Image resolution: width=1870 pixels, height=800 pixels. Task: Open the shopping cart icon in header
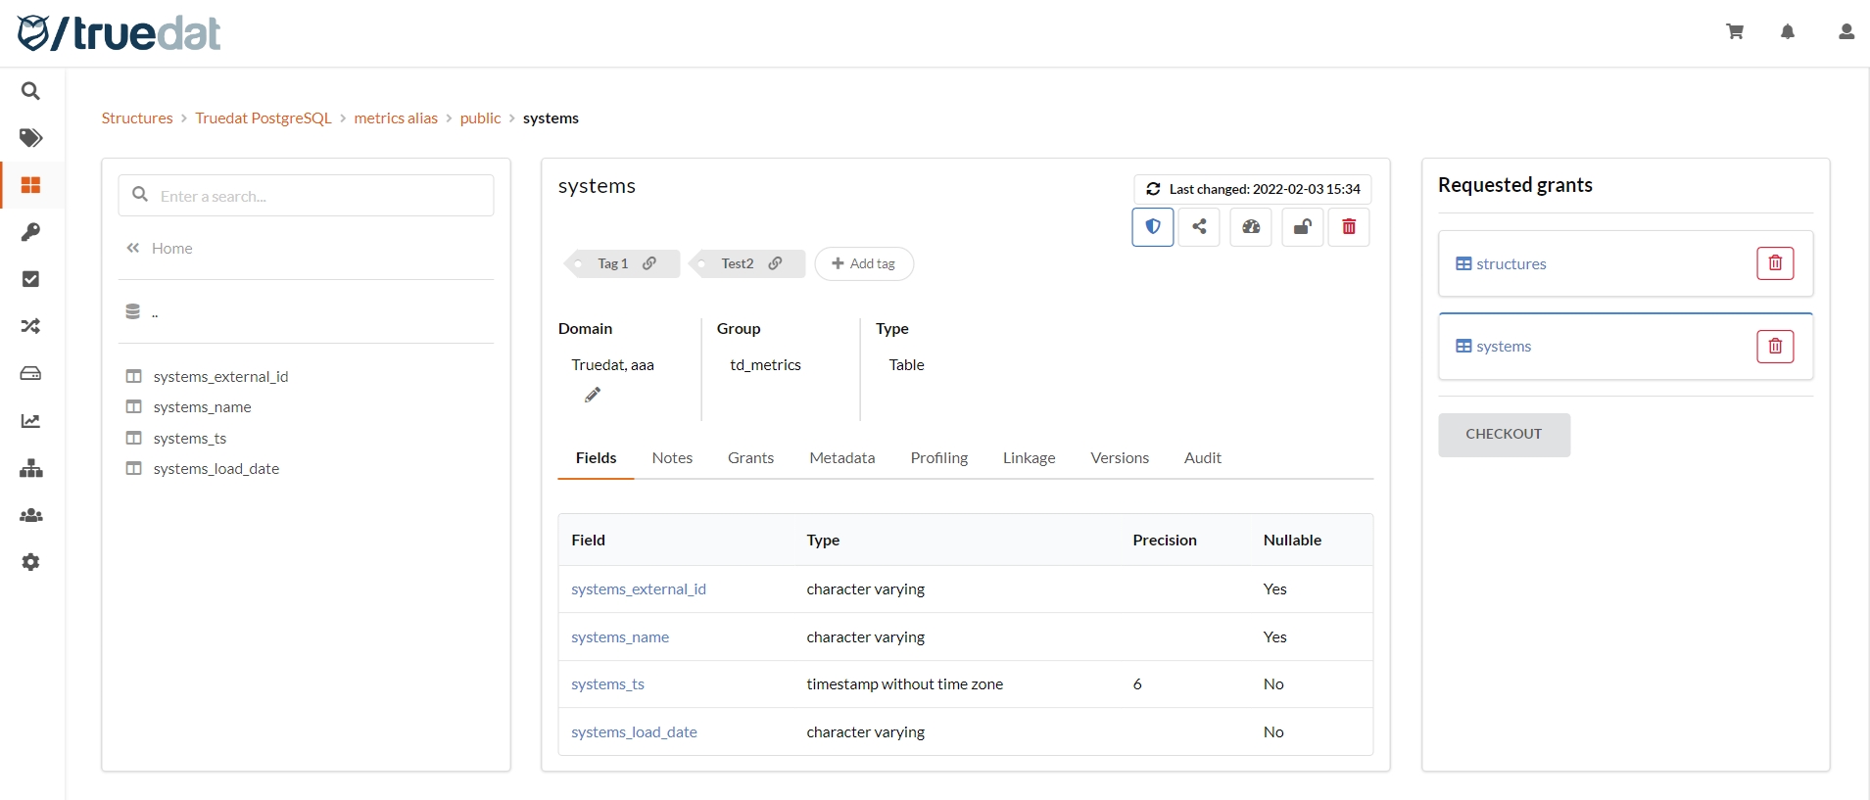(x=1734, y=32)
